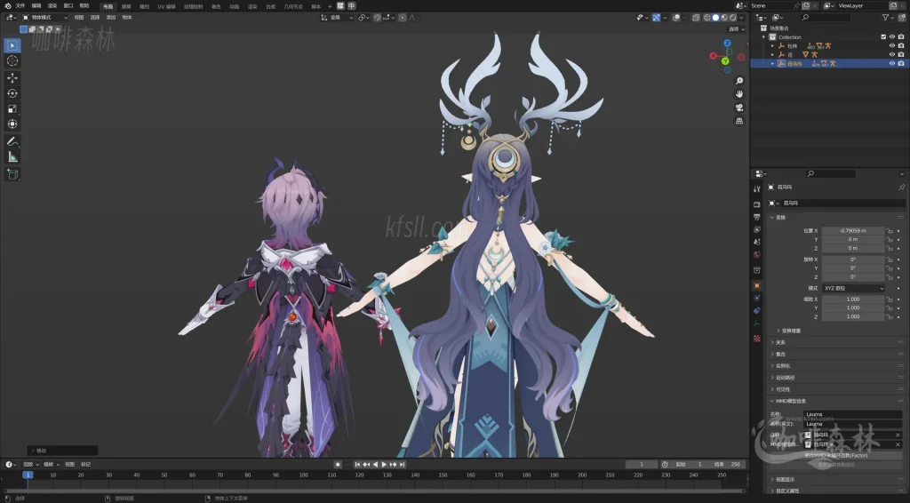The height and width of the screenshot is (503, 910).
Task: Toggle camera view with camera icon
Action: point(739,108)
